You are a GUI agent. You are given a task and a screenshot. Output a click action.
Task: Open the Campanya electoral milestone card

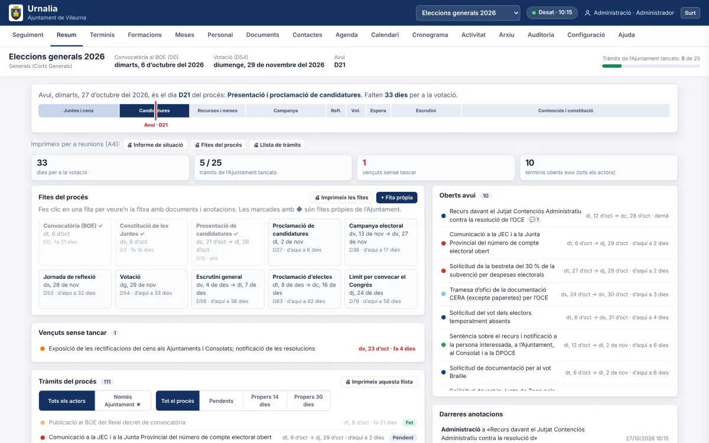(380, 242)
